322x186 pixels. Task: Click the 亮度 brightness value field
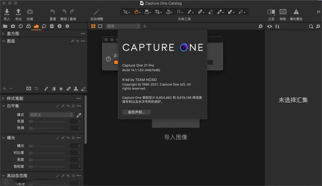click(x=75, y=159)
